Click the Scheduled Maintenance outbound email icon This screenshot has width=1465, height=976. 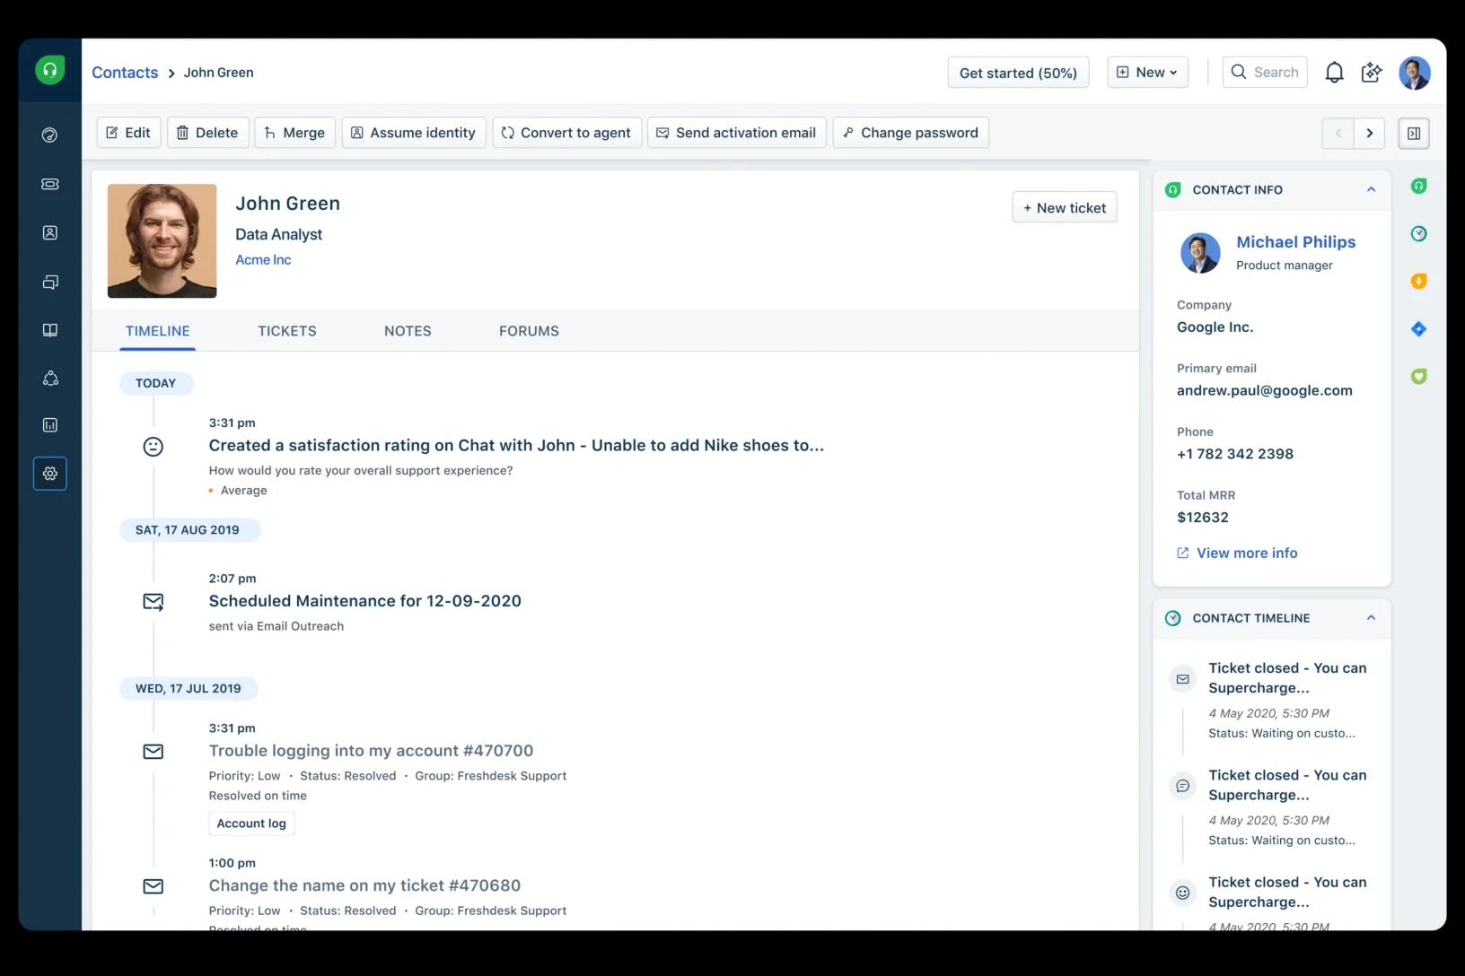[x=154, y=602]
